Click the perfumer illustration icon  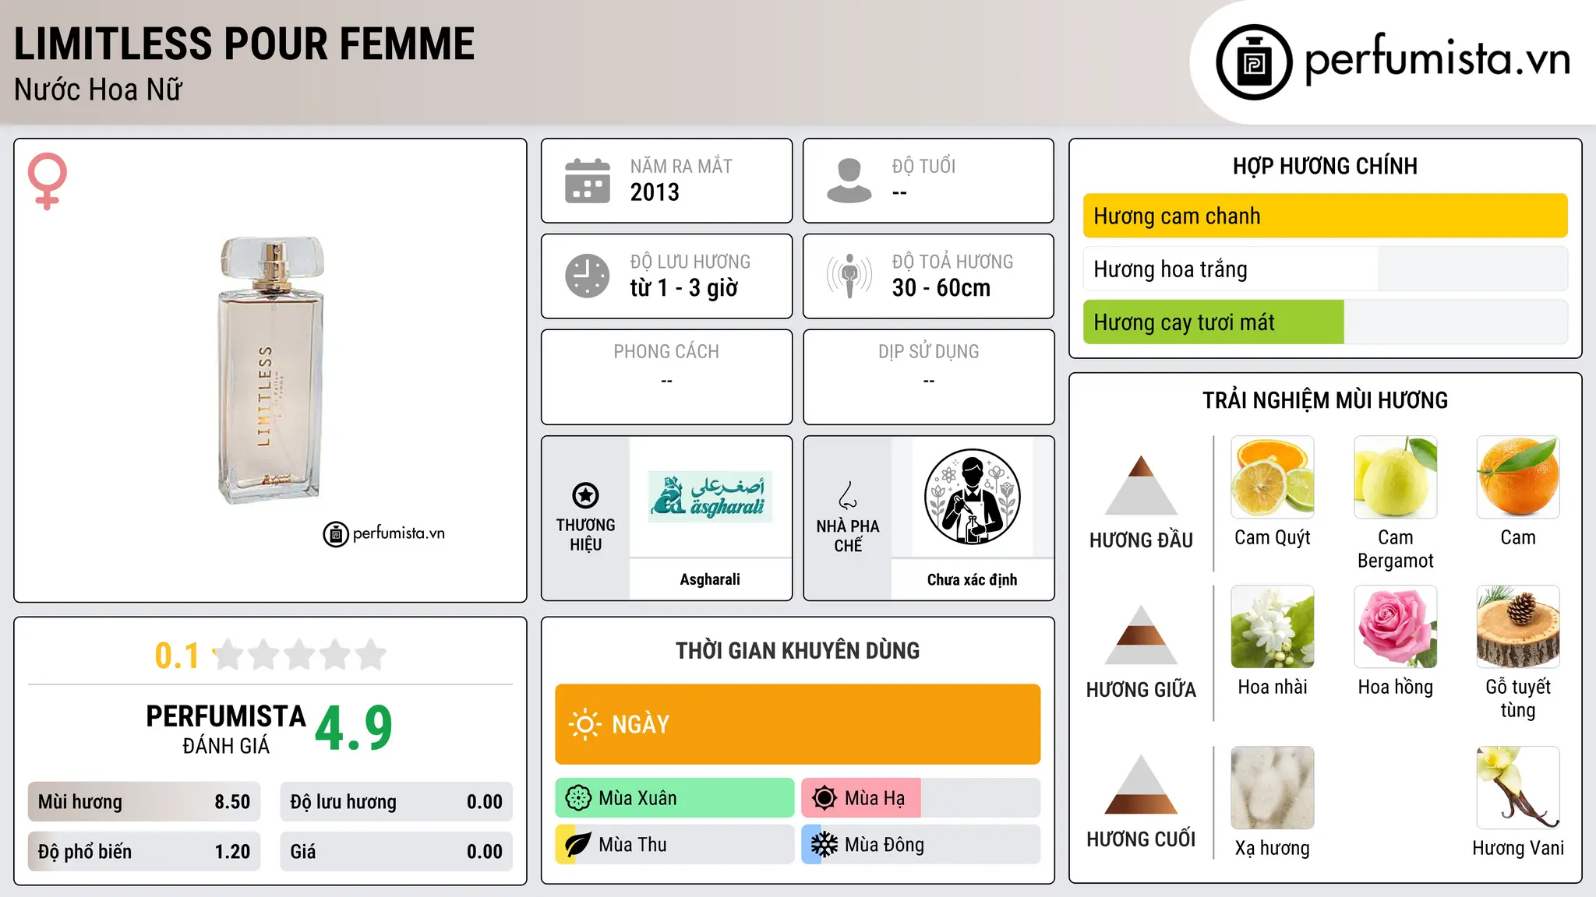pos(972,497)
